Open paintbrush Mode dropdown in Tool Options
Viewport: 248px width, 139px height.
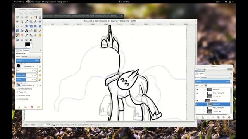31,56
